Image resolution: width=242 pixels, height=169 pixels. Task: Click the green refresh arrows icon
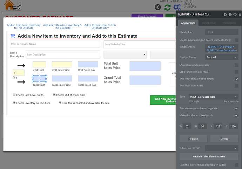pyautogui.click(x=167, y=7)
